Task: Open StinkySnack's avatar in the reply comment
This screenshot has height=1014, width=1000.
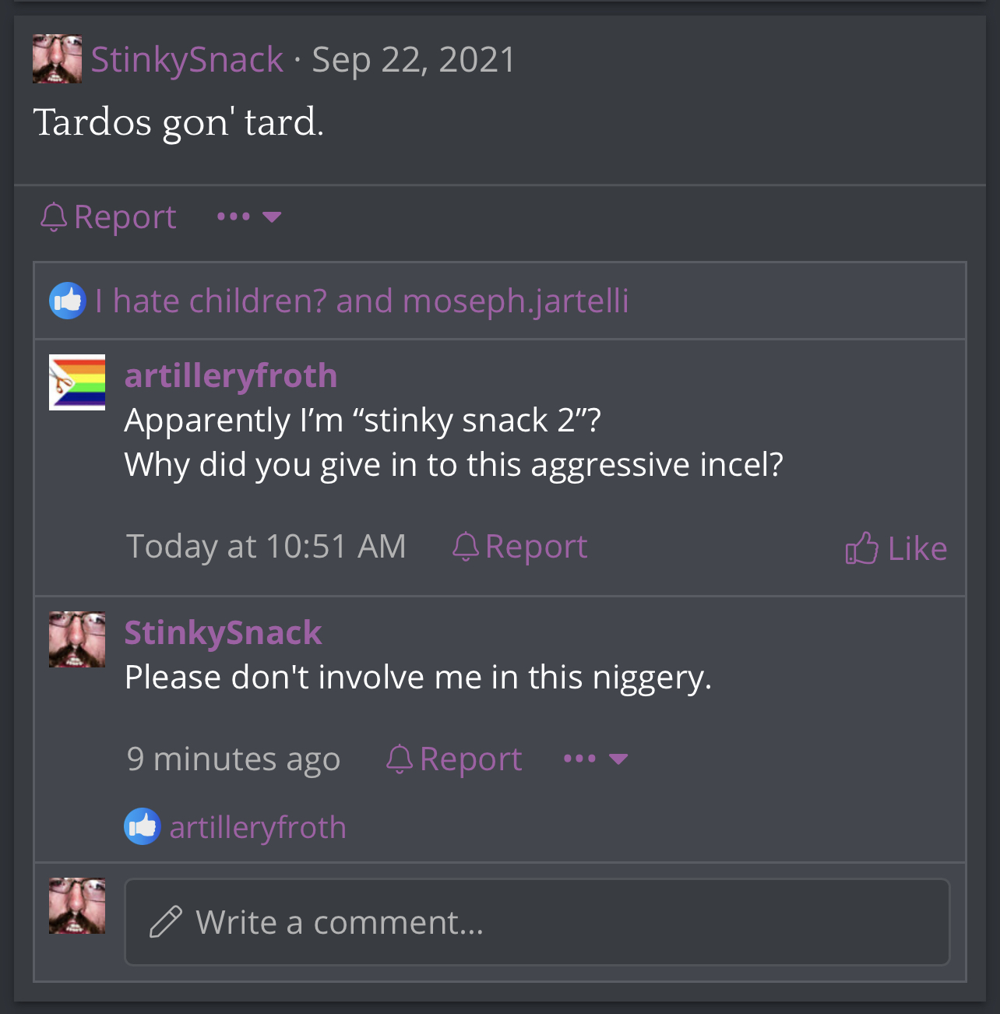Action: coord(77,639)
